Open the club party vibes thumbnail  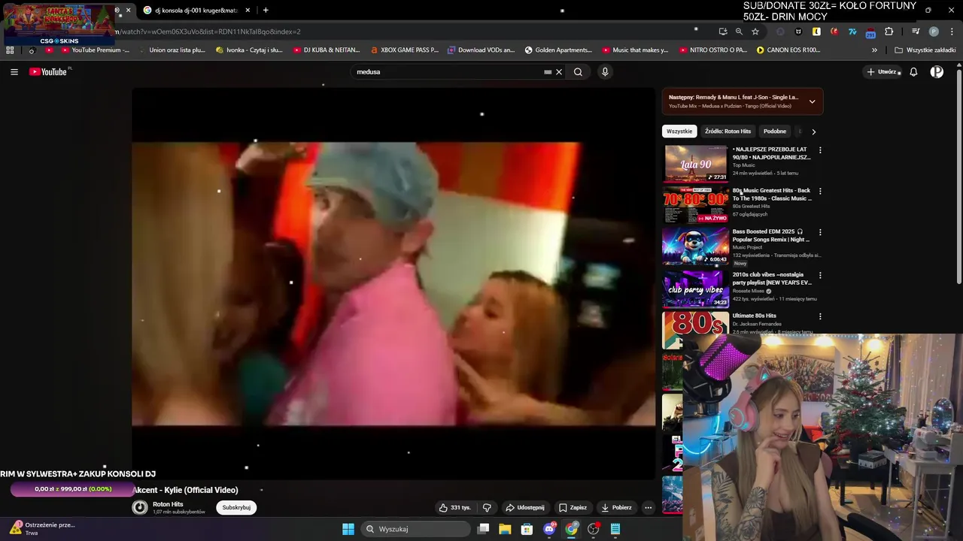tap(695, 289)
